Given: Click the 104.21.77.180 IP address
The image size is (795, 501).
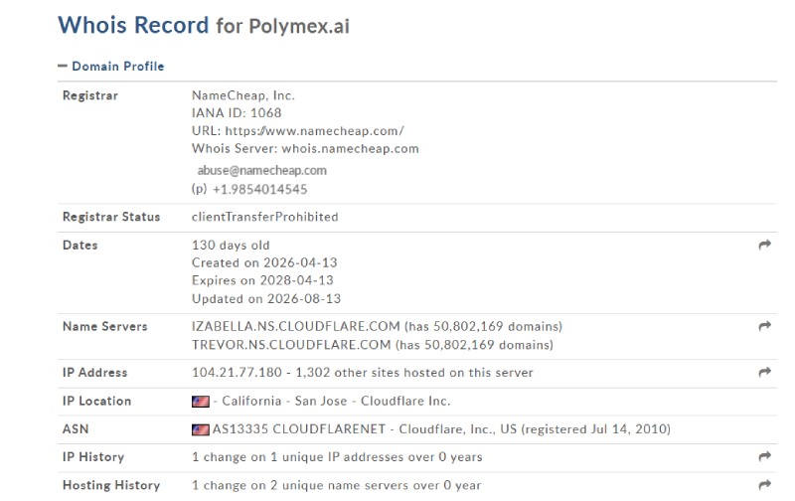Looking at the screenshot, I should pos(237,372).
